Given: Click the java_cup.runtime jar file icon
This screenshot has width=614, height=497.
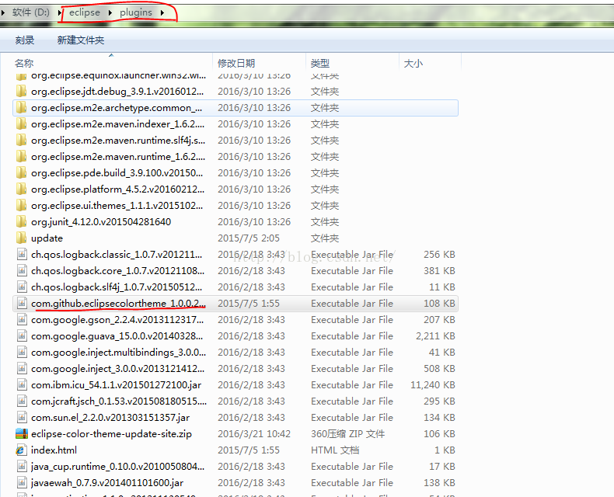Looking at the screenshot, I should click(22, 467).
